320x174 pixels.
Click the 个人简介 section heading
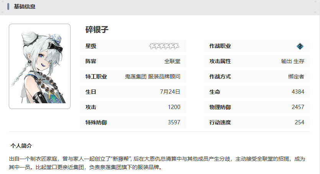point(21,146)
